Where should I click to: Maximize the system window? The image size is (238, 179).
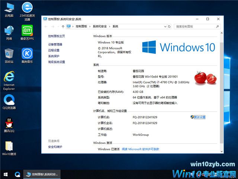(x=208, y=19)
